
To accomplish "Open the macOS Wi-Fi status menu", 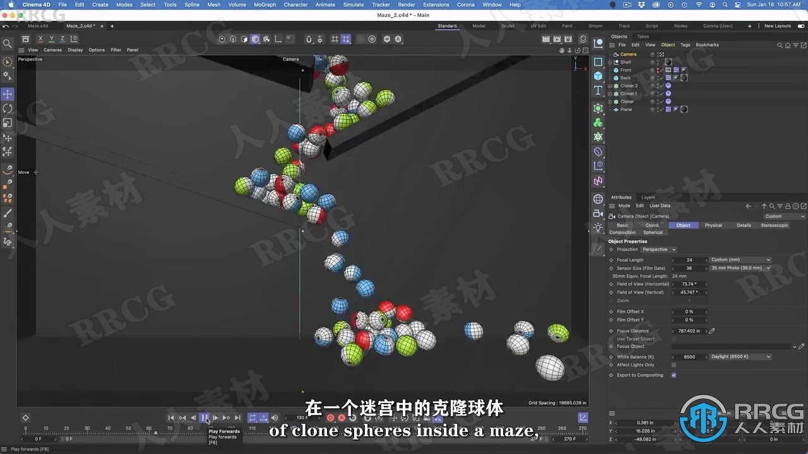I will pyautogui.click(x=699, y=4).
